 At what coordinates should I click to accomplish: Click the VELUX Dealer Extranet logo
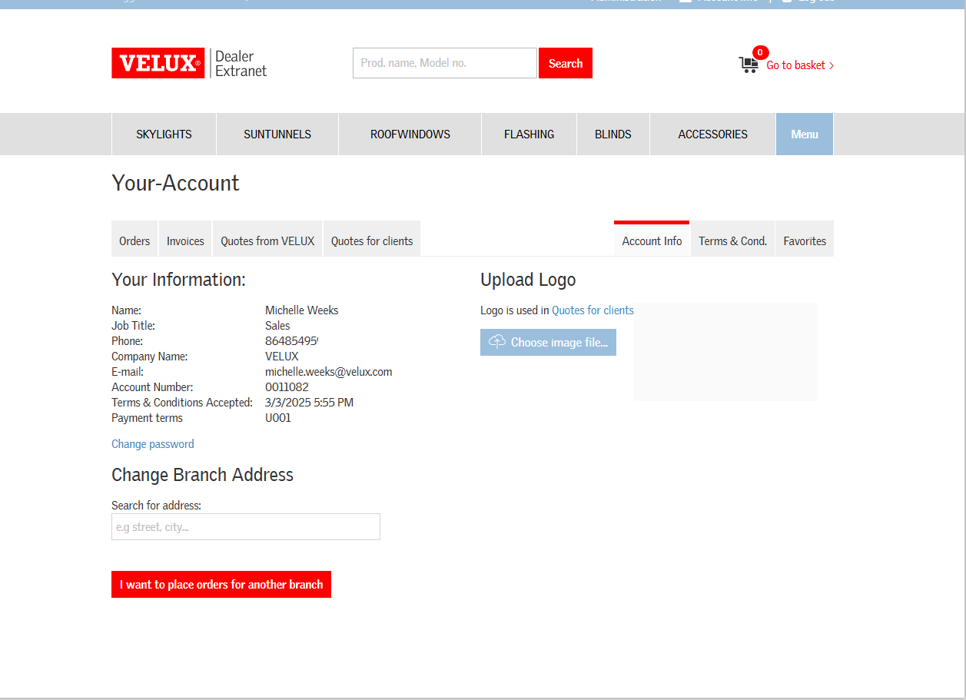(x=189, y=63)
